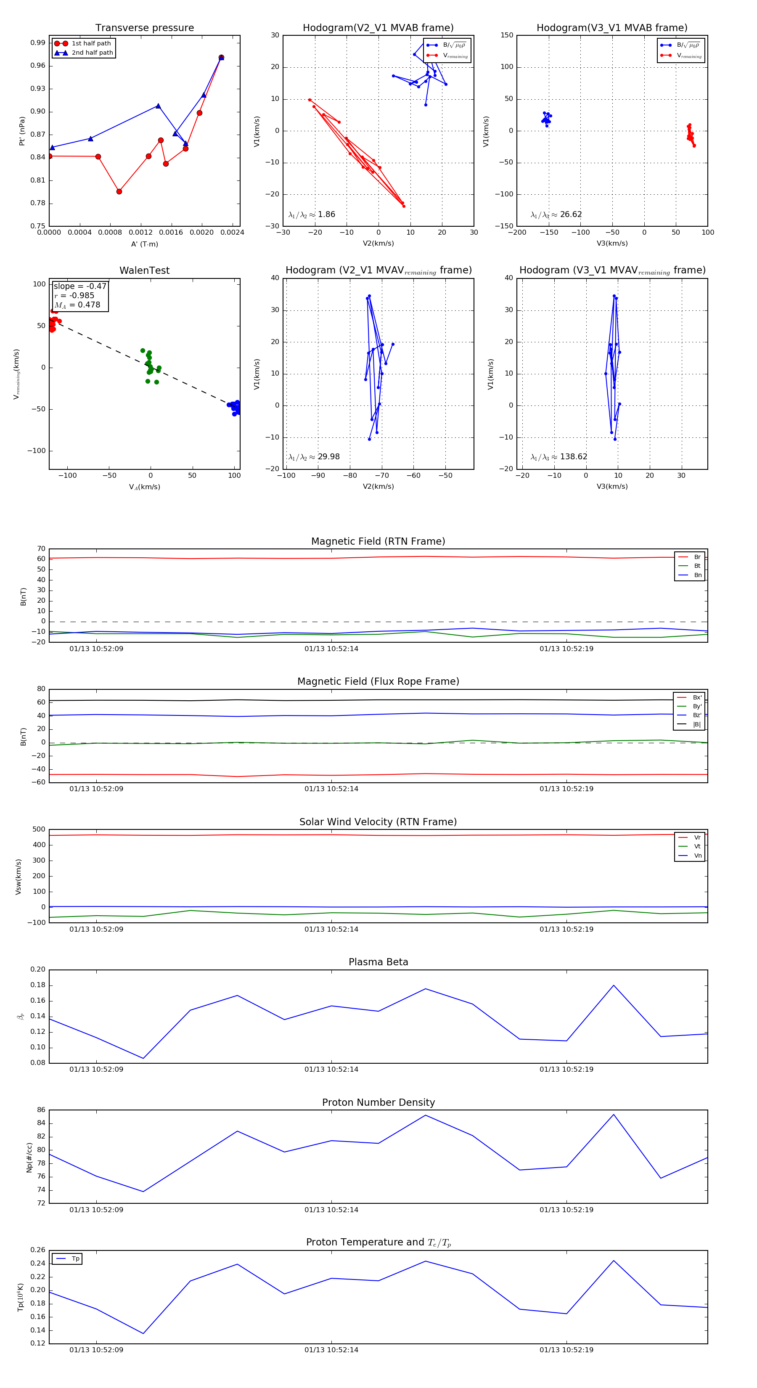
Task: Select the 'Vn' legend entry
Action: pyautogui.click(x=690, y=856)
